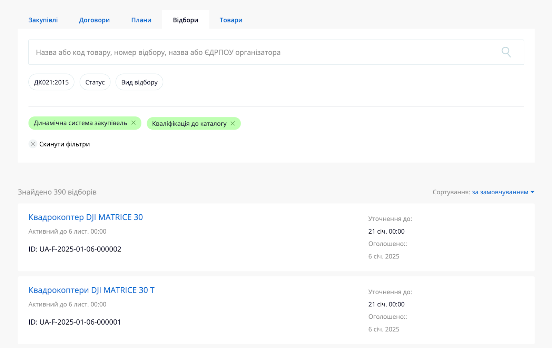Click Скинути фільтри text
Screen dimensions: 552x348
pos(65,144)
